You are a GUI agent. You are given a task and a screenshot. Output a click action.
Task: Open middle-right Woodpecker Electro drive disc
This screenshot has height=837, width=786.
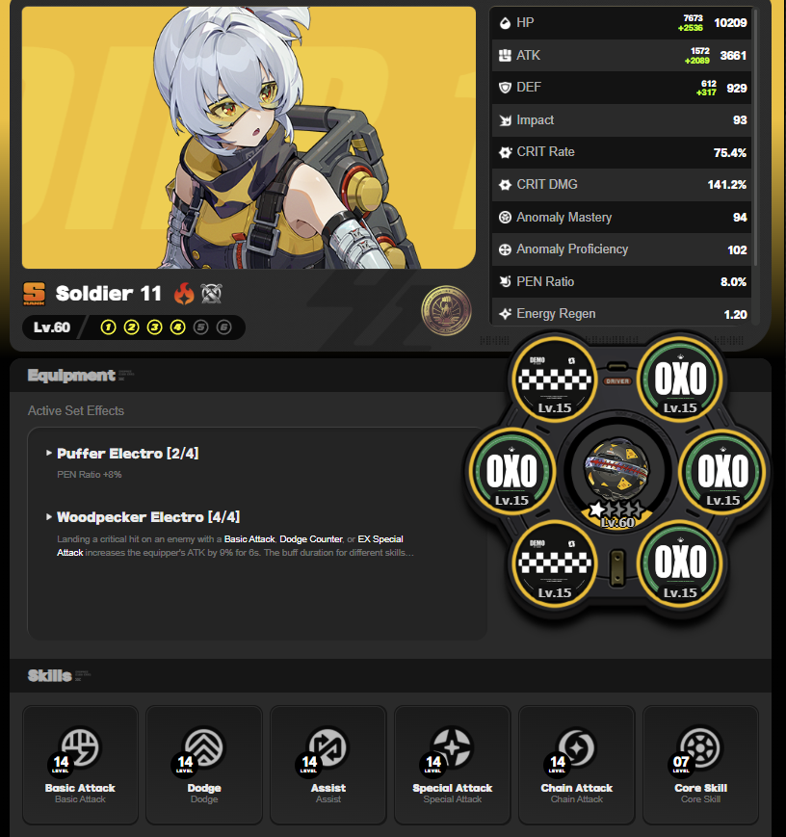coord(723,472)
